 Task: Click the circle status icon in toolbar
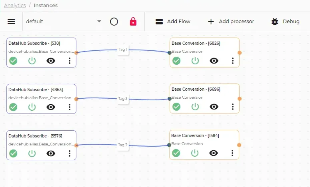114,22
